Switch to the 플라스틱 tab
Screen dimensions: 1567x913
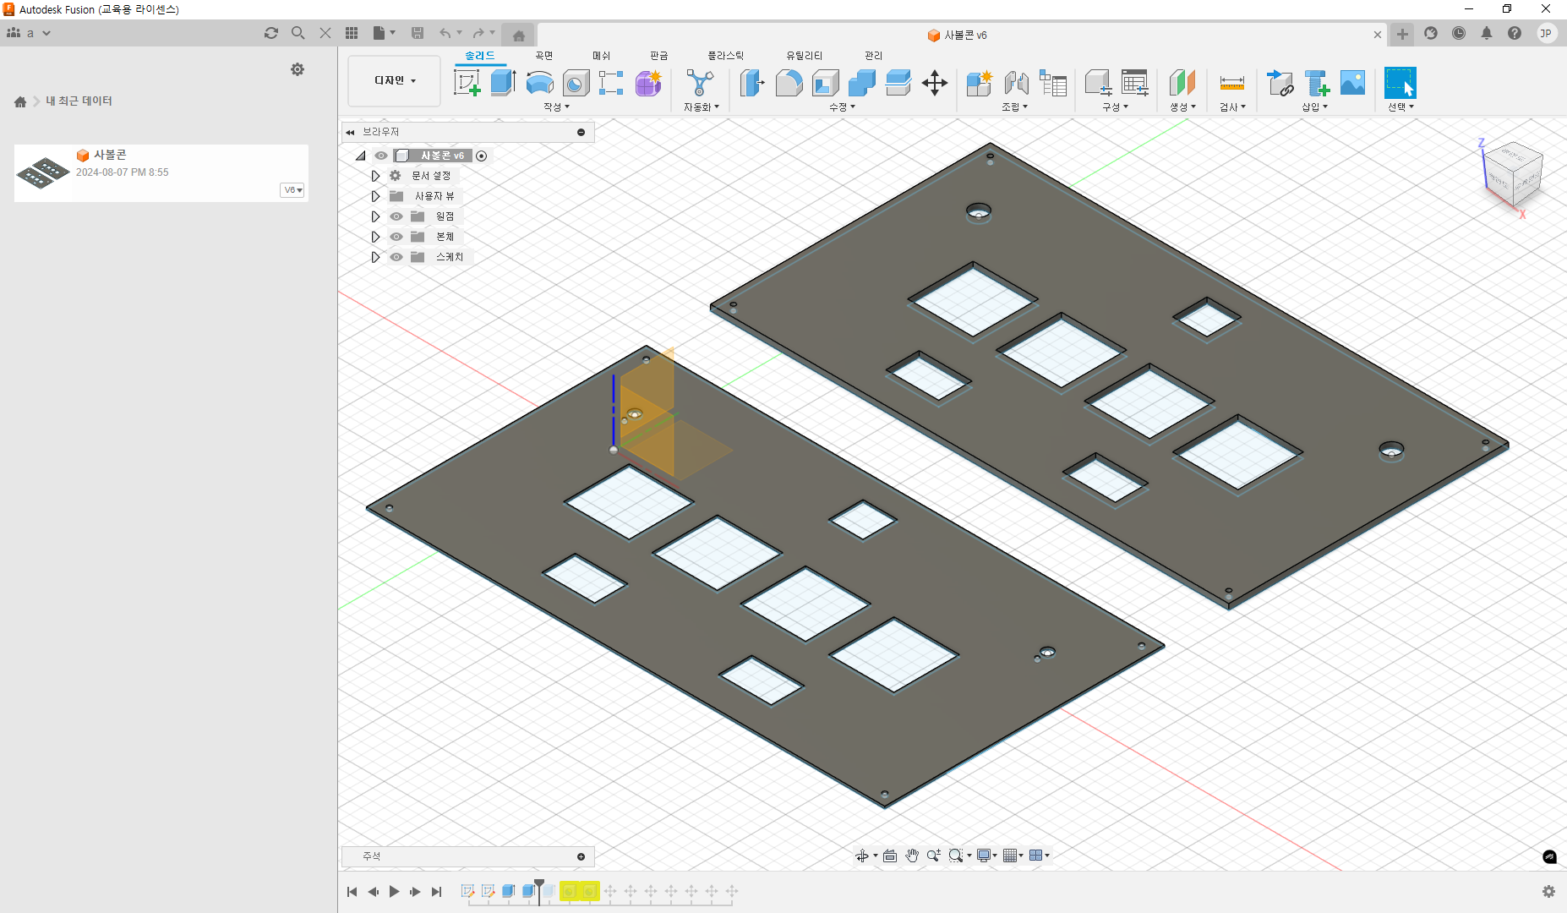point(726,56)
